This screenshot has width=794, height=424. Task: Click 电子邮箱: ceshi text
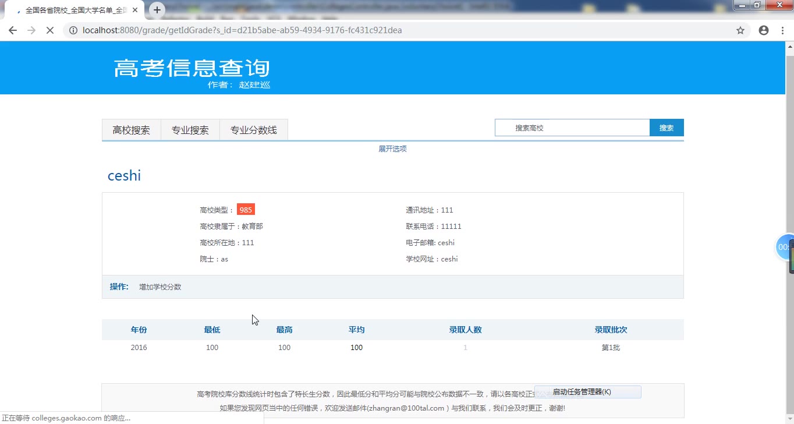click(430, 243)
